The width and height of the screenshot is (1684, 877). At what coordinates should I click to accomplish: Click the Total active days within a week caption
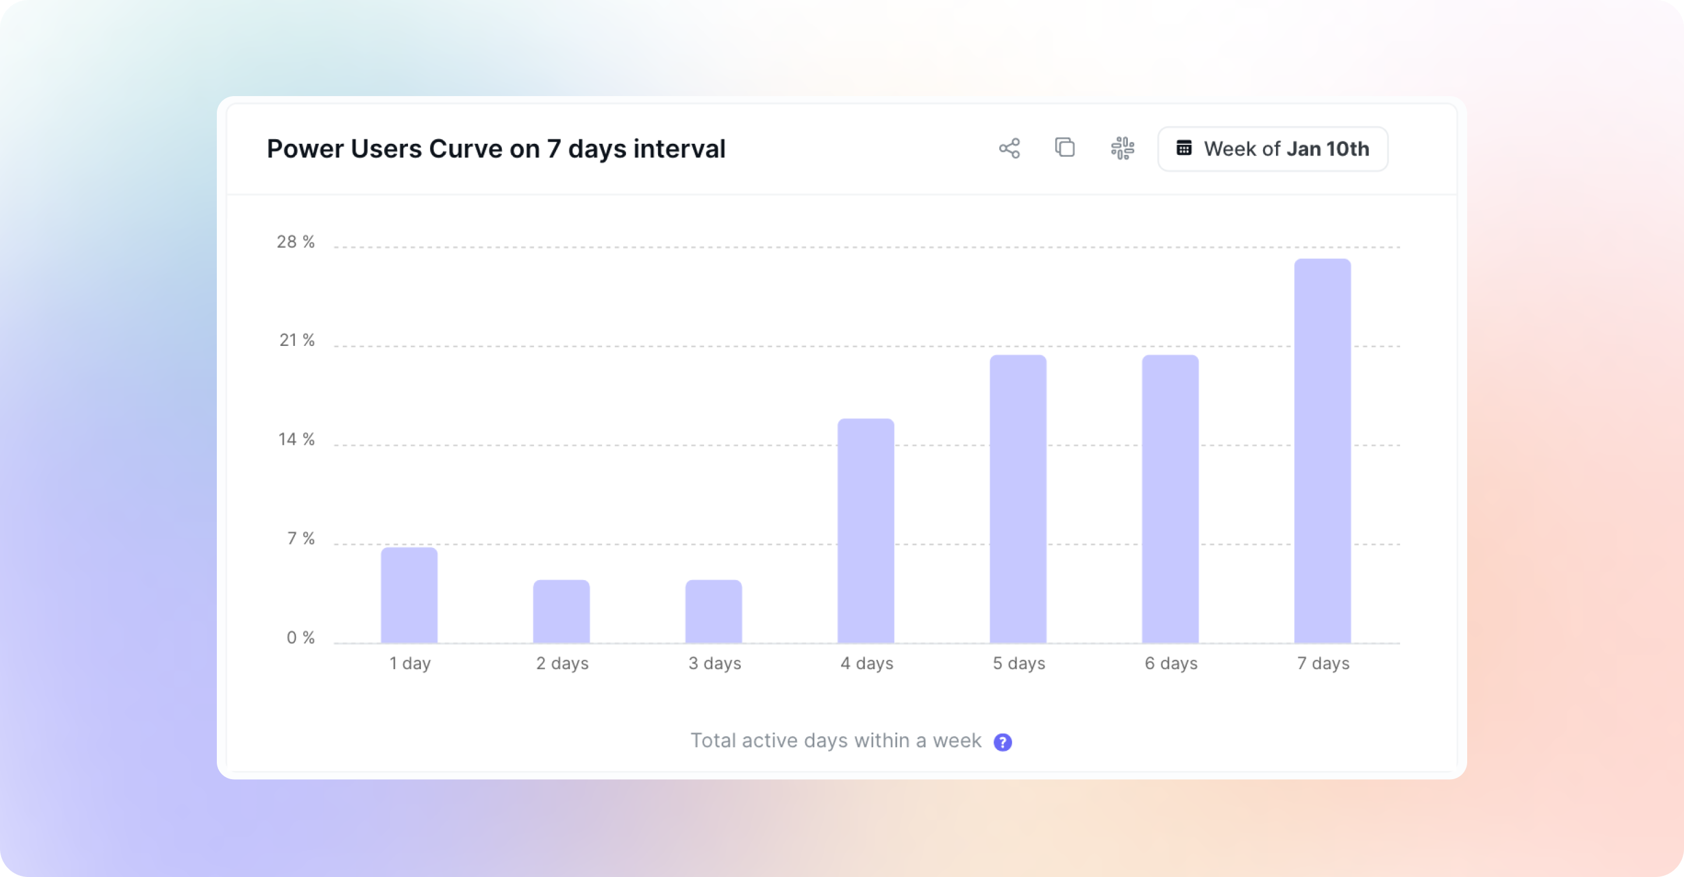click(835, 741)
